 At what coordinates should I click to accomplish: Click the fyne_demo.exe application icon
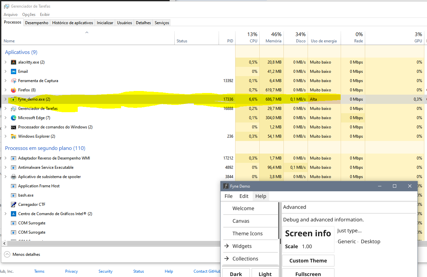tap(14, 99)
